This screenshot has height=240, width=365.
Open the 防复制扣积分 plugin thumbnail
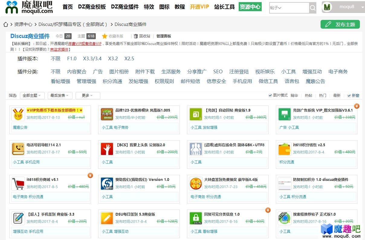pos(285,184)
